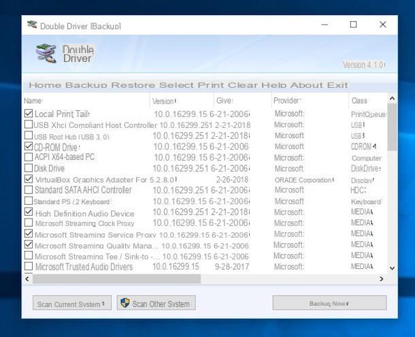
Task: Sort by the Version column header
Action: pos(182,101)
